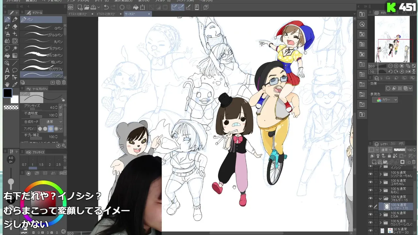The width and height of the screenshot is (418, 235).
Task: Hide the シンジ・みーちゃん folder layer
Action: [370, 174]
